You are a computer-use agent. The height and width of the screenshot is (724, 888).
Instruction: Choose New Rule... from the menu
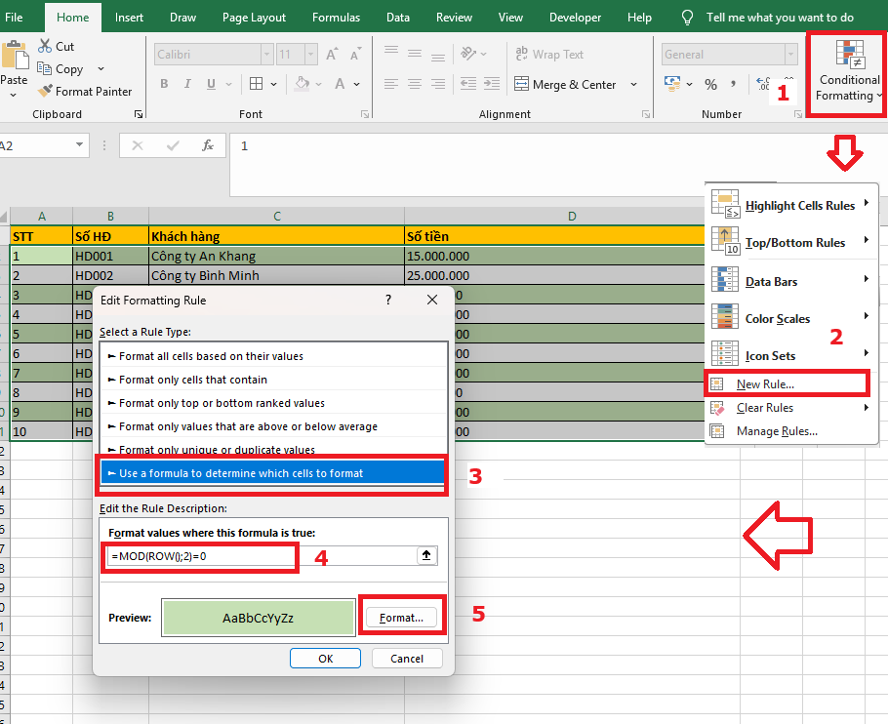[x=765, y=384]
